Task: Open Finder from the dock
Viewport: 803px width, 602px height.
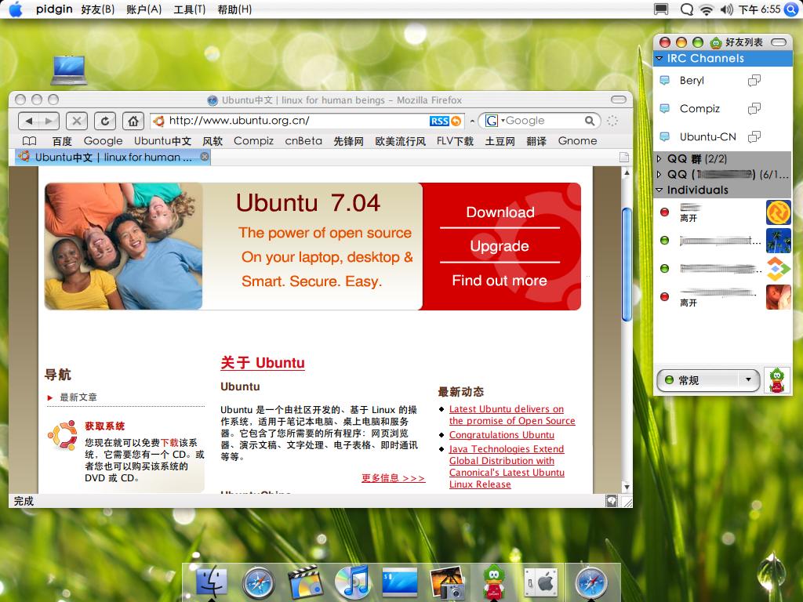Action: coord(211,582)
